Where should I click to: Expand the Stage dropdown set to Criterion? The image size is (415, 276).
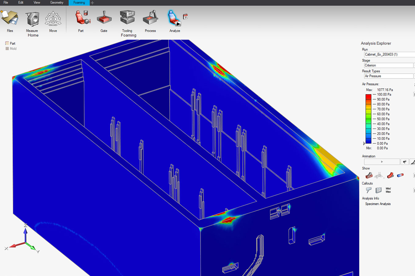coord(389,66)
